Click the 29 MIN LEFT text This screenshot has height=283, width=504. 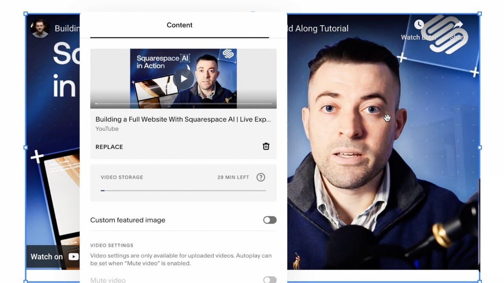[x=233, y=177]
